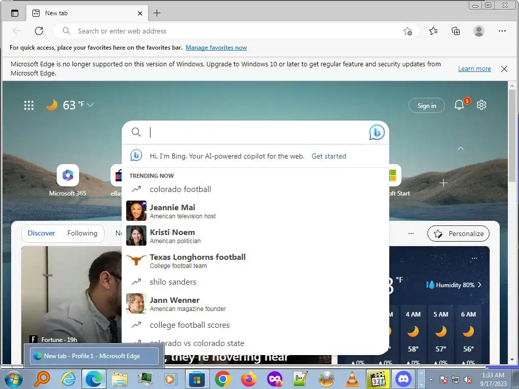This screenshot has height=389, width=519.
Task: Select New tab Edge taskbar preview
Action: pyautogui.click(x=94, y=356)
